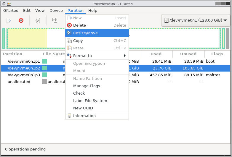Image resolution: width=232 pixels, height=157 pixels.
Task: Click the 23.59 MiB unused value
Action: 194,61
